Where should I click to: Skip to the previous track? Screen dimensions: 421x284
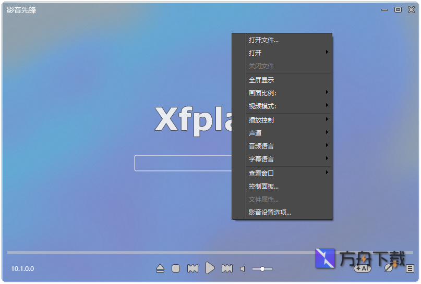(193, 268)
